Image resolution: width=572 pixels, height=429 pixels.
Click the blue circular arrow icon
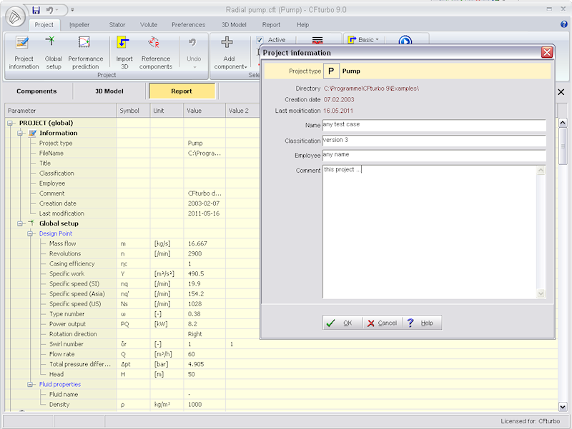[x=405, y=40]
